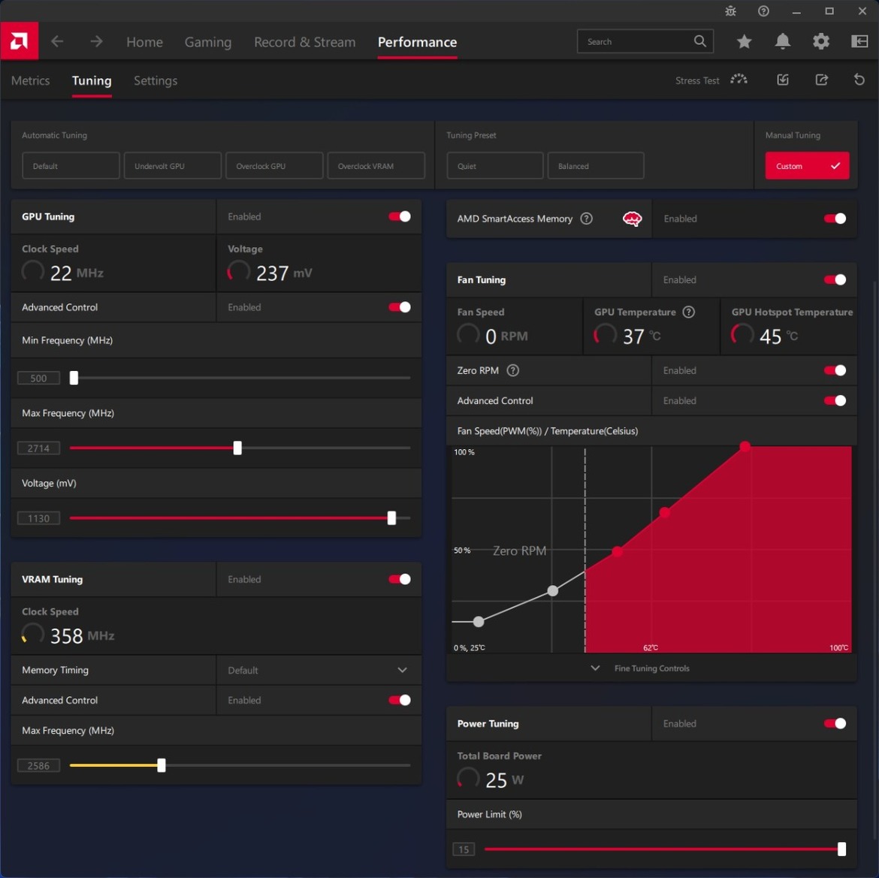This screenshot has width=879, height=878.
Task: Click the GPU Max Frequency slider handle
Action: (237, 448)
